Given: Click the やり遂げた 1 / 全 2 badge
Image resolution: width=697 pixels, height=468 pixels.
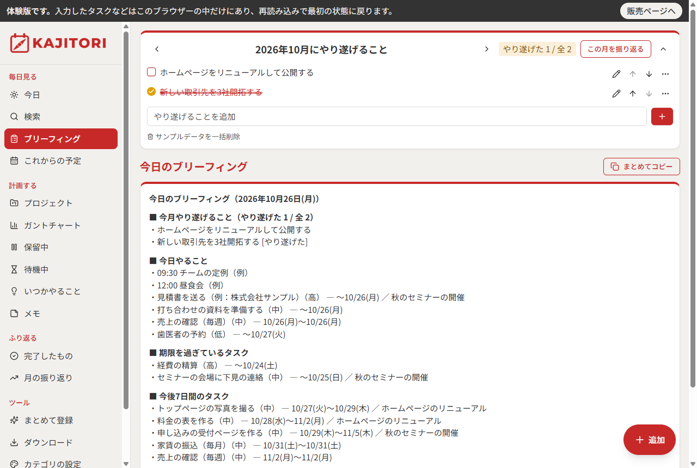Looking at the screenshot, I should pos(537,49).
